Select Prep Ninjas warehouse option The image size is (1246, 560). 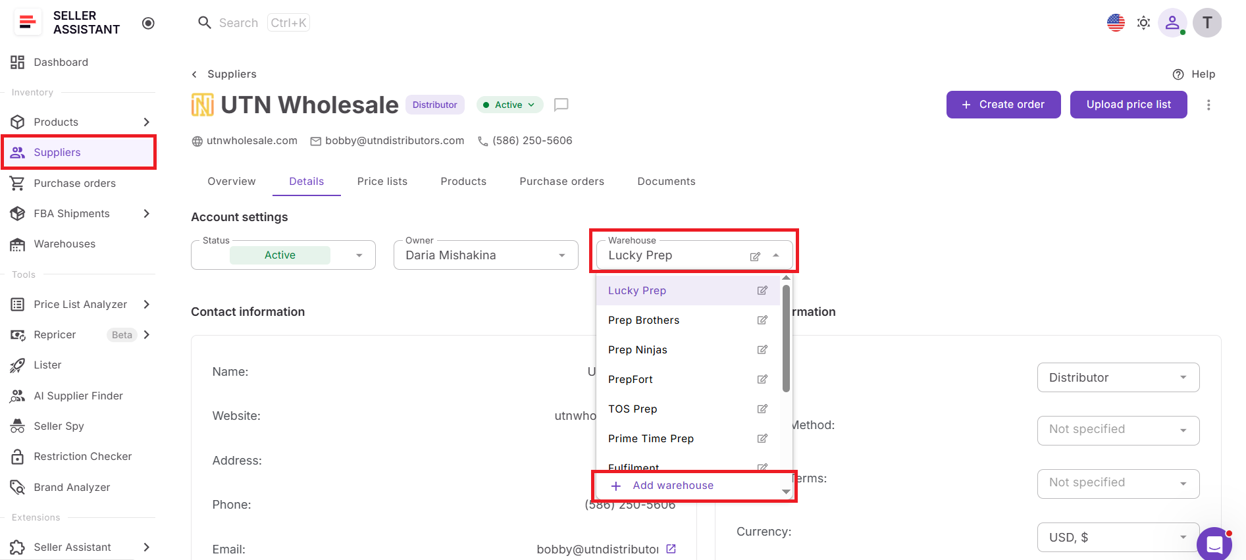coord(688,349)
